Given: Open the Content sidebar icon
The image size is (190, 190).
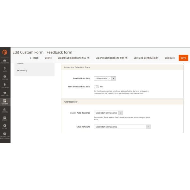Looking at the screenshot, I should click(x=5, y=102).
